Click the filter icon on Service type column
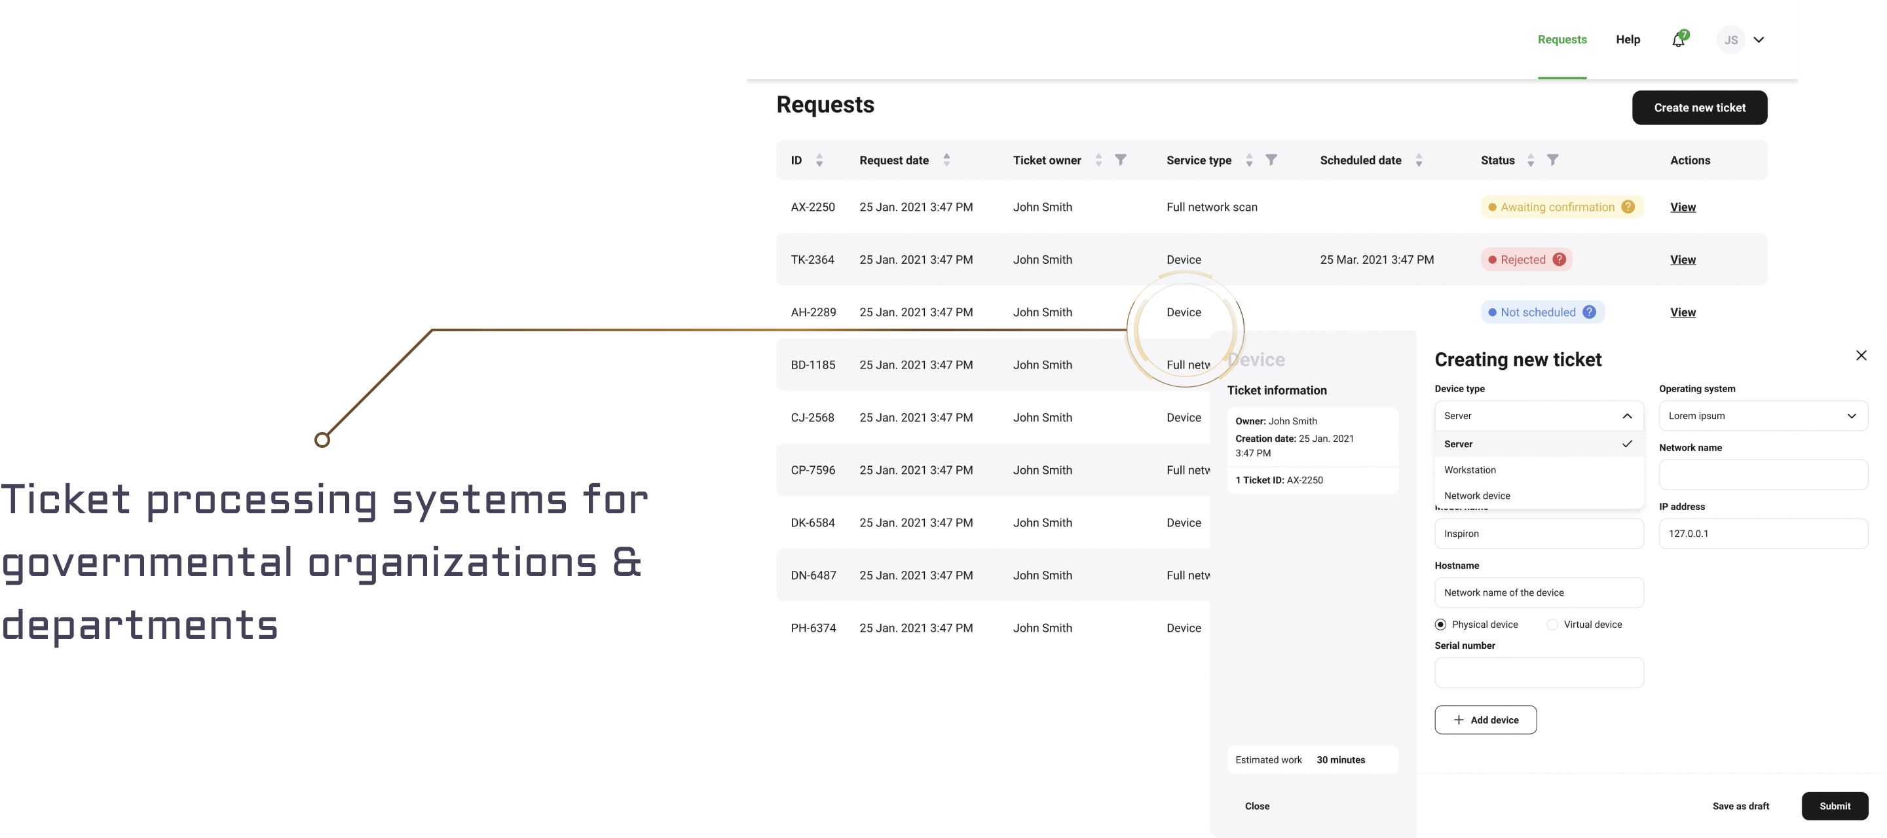1887x838 pixels. pyautogui.click(x=1272, y=160)
